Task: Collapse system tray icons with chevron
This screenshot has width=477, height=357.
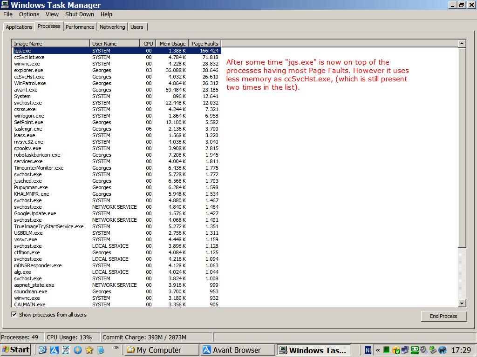Action: 378,350
